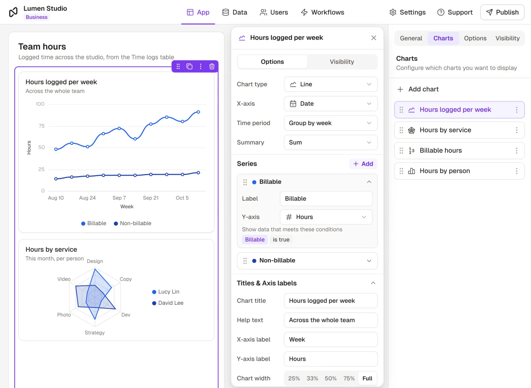Image resolution: width=531 pixels, height=388 pixels.
Task: Click Add chart in the Charts sidebar
Action: [418, 89]
